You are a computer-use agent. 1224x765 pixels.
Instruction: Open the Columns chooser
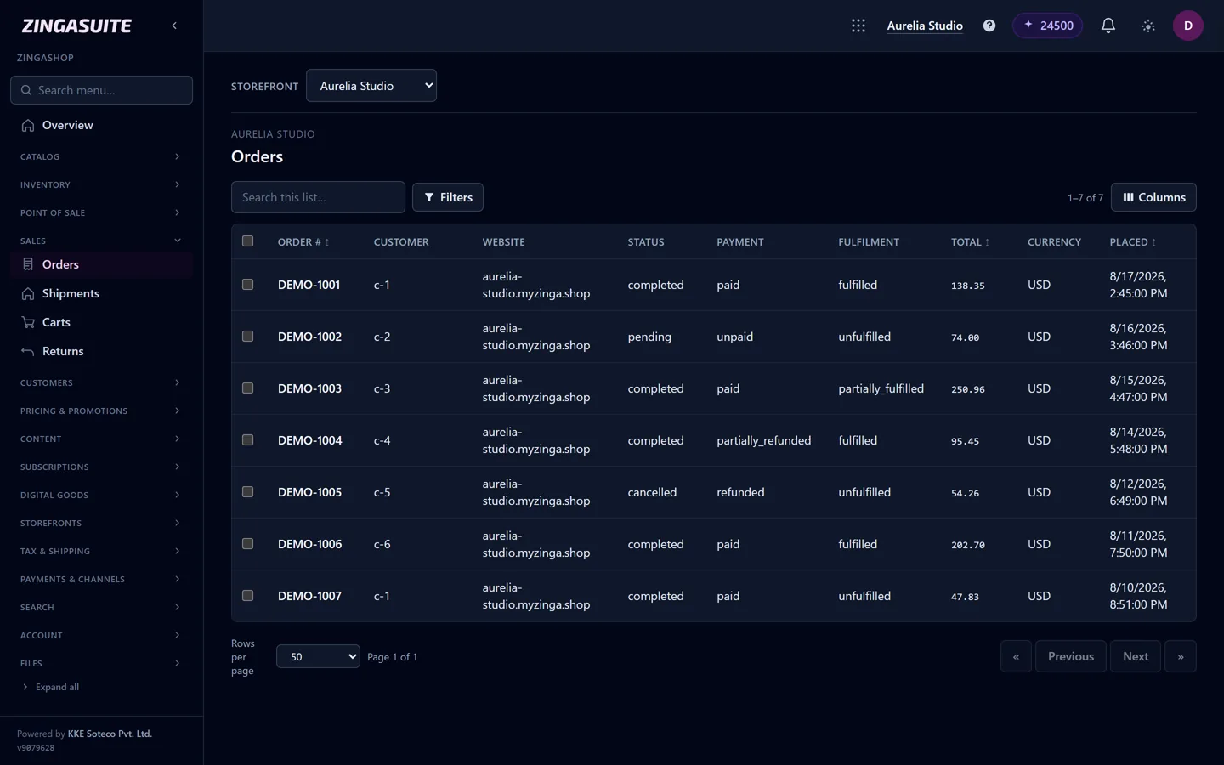tap(1153, 197)
